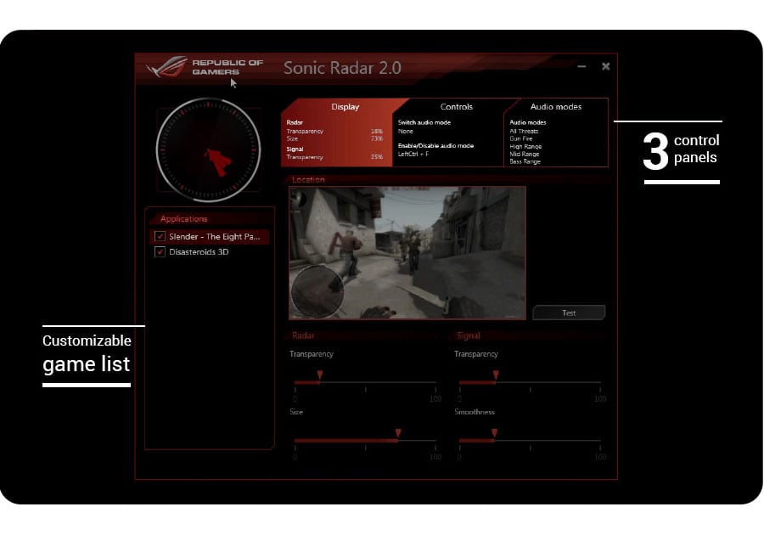The image size is (764, 552).
Task: Click the All Threats audio mode
Action: (524, 131)
